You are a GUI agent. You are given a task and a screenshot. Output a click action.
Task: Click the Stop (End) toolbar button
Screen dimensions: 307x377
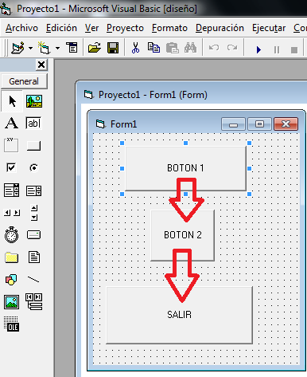pos(294,50)
